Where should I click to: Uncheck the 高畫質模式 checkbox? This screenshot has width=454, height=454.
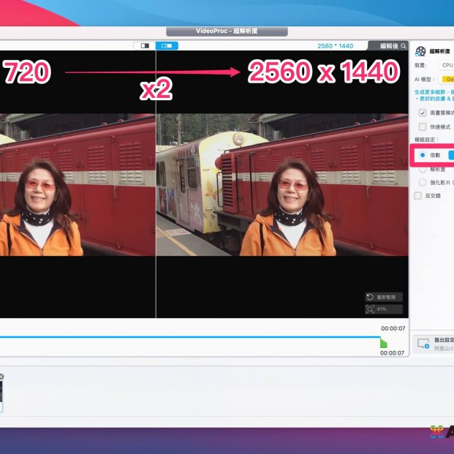tap(423, 113)
